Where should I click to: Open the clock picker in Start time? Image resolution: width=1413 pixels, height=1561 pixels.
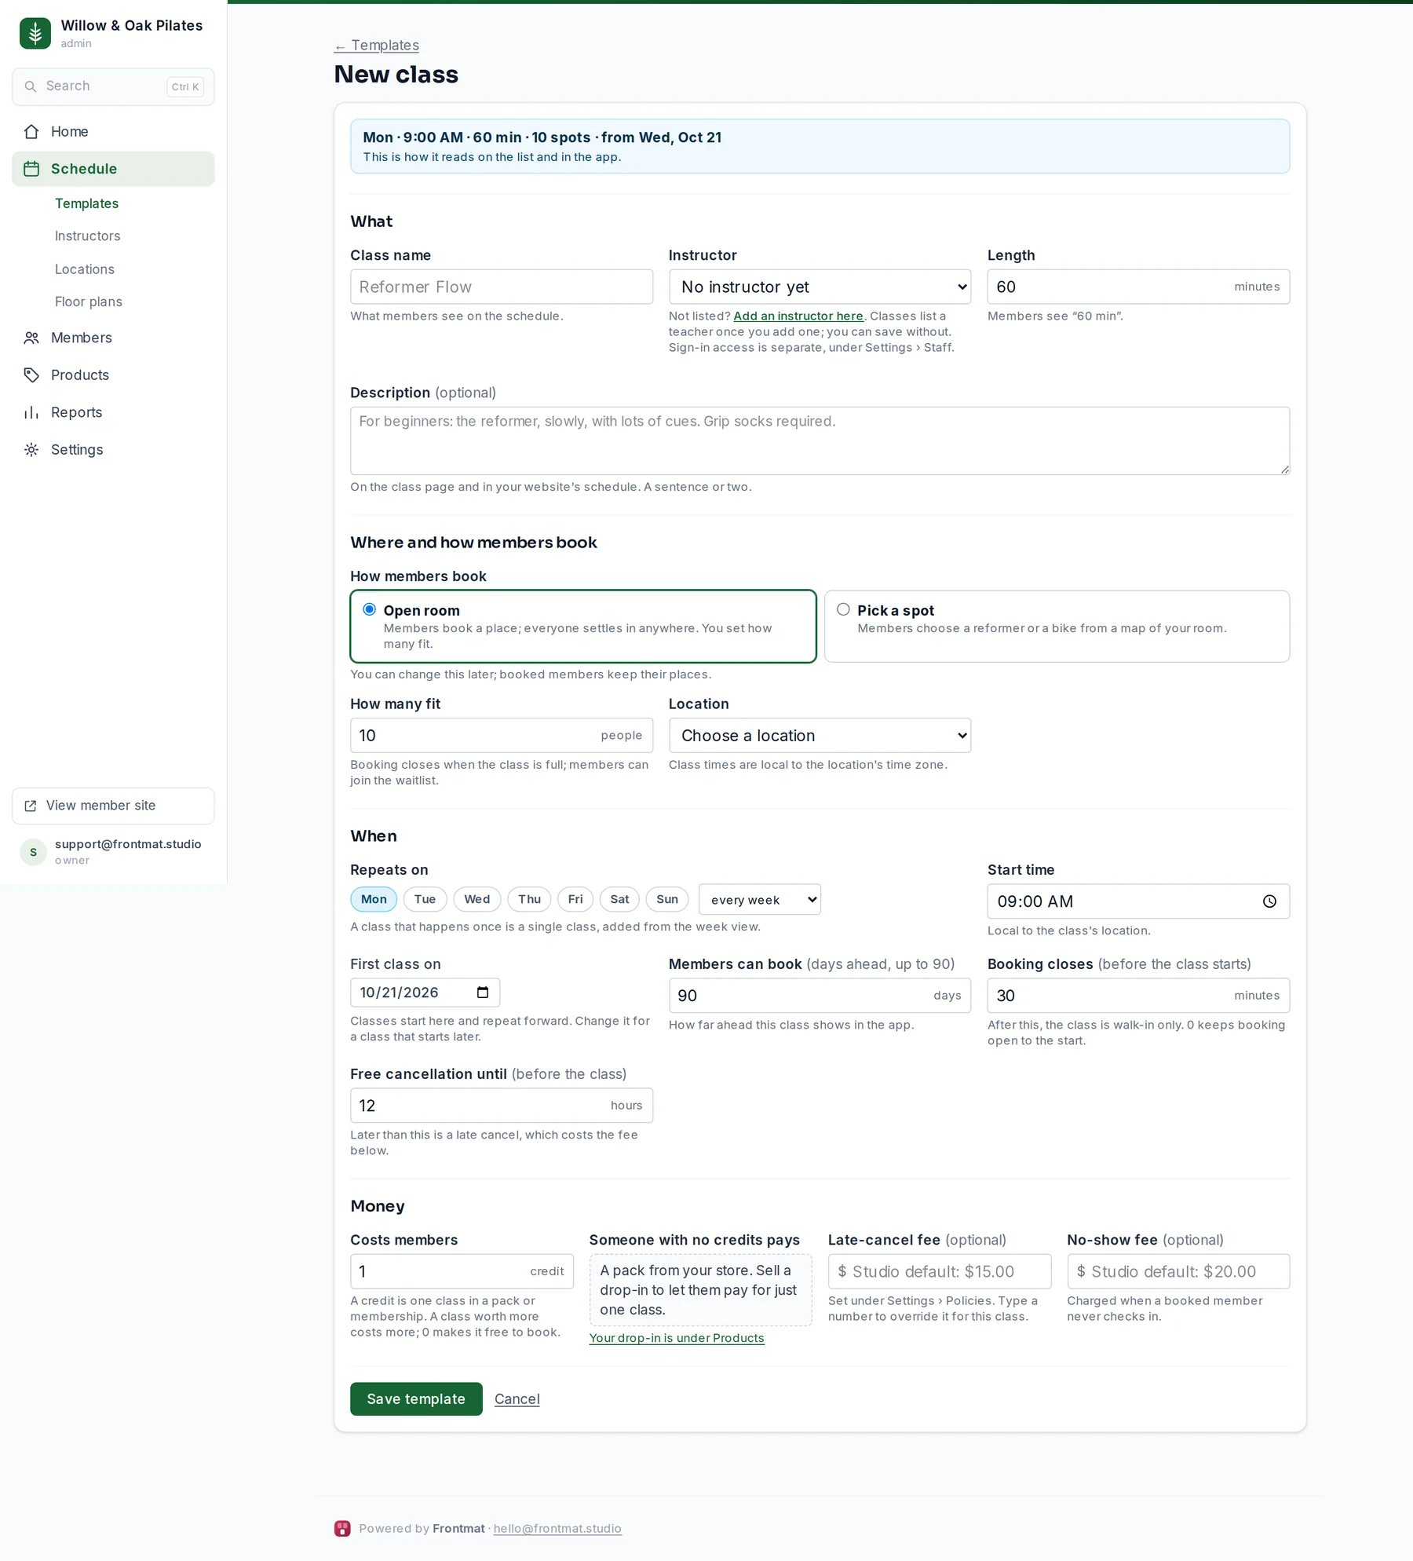(1269, 901)
